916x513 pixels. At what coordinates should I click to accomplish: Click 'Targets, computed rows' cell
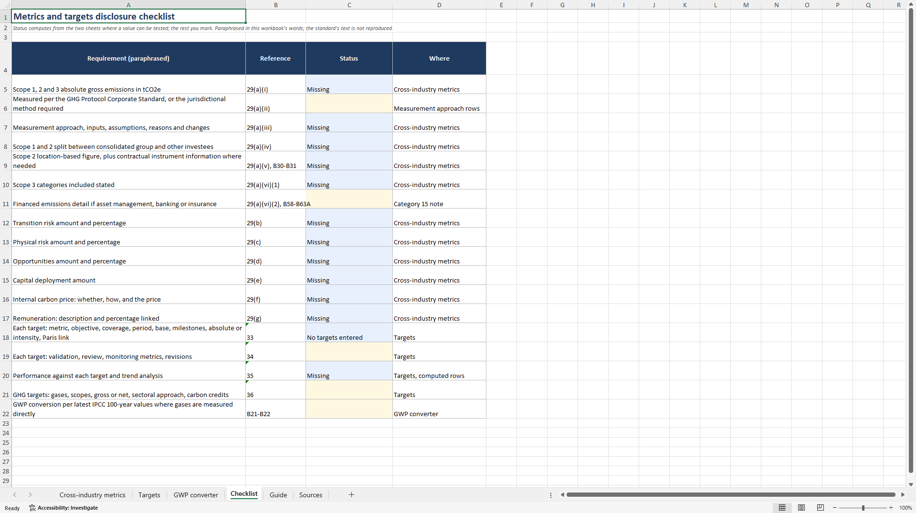click(x=439, y=371)
